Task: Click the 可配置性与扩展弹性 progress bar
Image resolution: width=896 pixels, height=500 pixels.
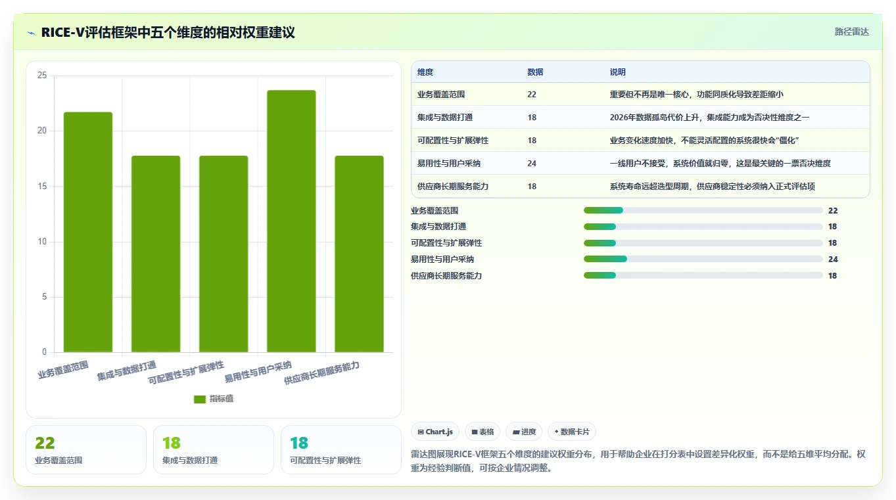Action: click(x=703, y=243)
